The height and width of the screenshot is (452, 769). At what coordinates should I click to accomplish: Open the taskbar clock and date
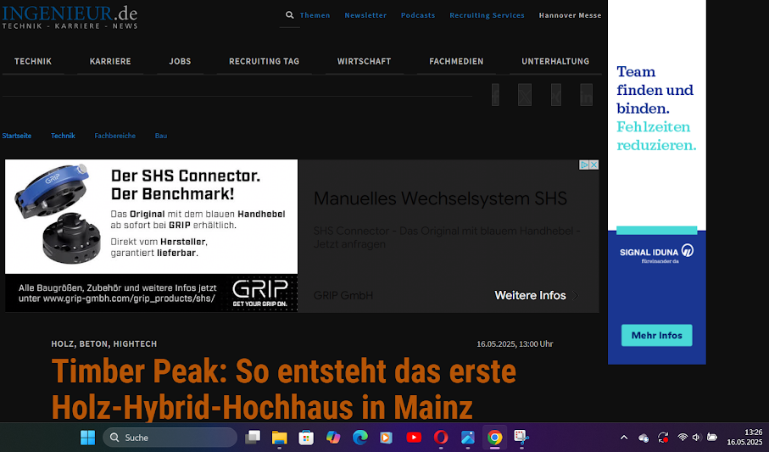[x=744, y=438]
